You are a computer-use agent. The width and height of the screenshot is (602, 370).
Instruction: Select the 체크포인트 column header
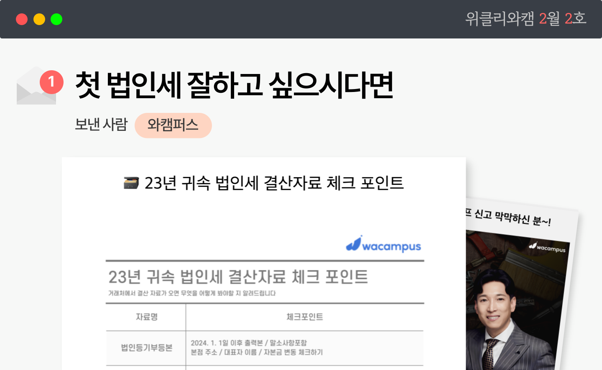click(x=305, y=317)
